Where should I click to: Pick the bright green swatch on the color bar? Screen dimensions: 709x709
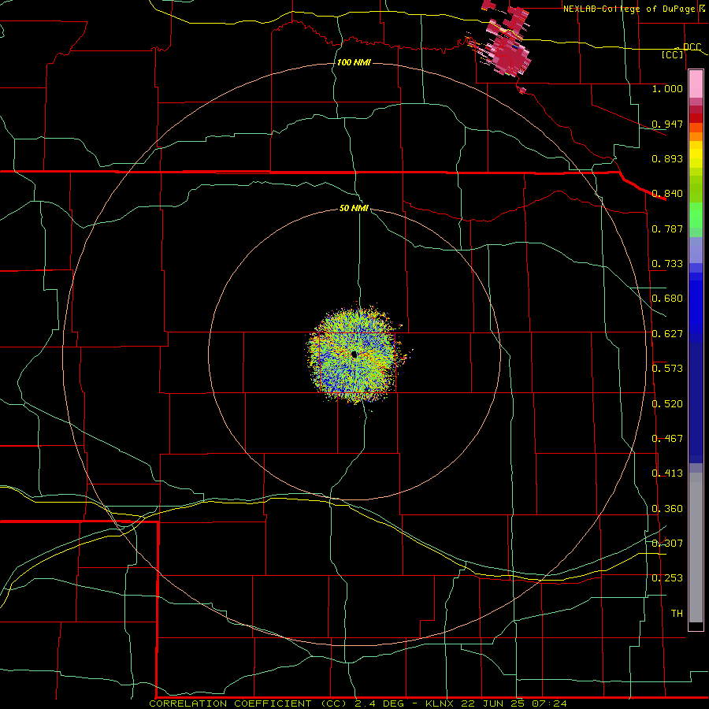click(696, 215)
